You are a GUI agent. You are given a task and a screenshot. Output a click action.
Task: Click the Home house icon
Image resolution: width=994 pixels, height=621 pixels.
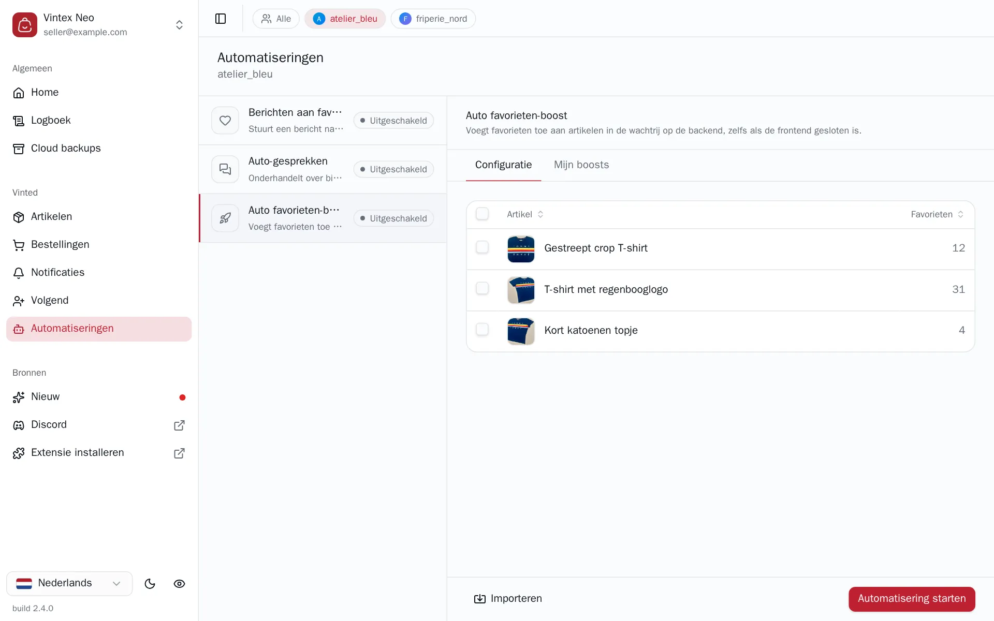(x=19, y=93)
